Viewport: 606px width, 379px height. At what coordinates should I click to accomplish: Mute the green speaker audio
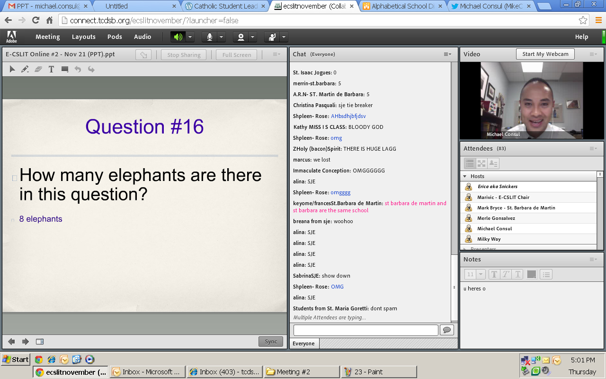coord(178,37)
